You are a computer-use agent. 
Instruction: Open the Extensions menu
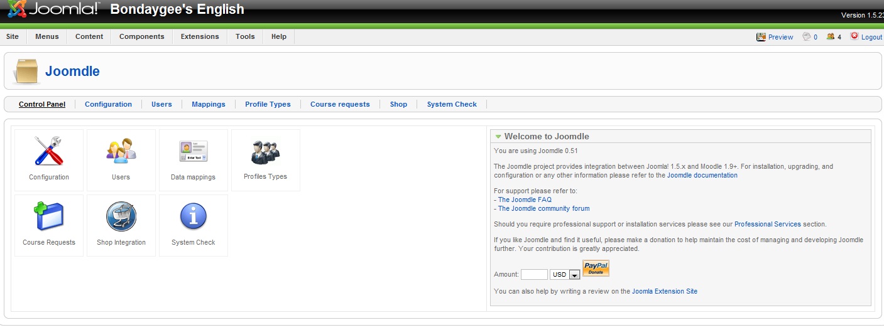click(x=200, y=36)
